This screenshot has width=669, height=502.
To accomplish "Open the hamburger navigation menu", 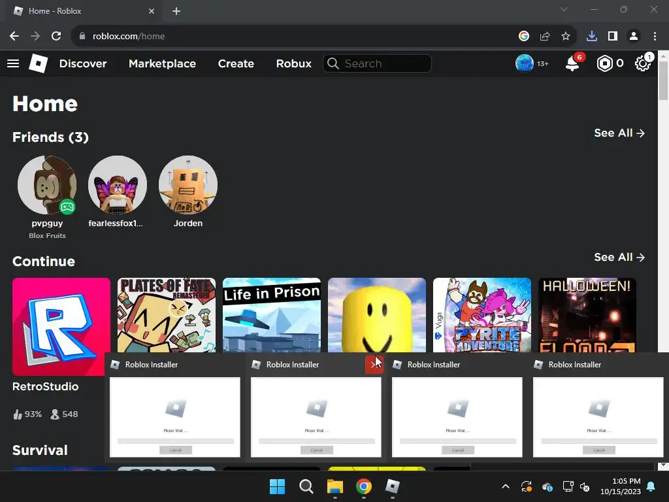I will pyautogui.click(x=13, y=63).
